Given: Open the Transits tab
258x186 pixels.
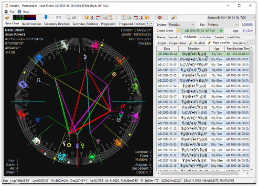Looking at the screenshot, I should click(219, 37).
